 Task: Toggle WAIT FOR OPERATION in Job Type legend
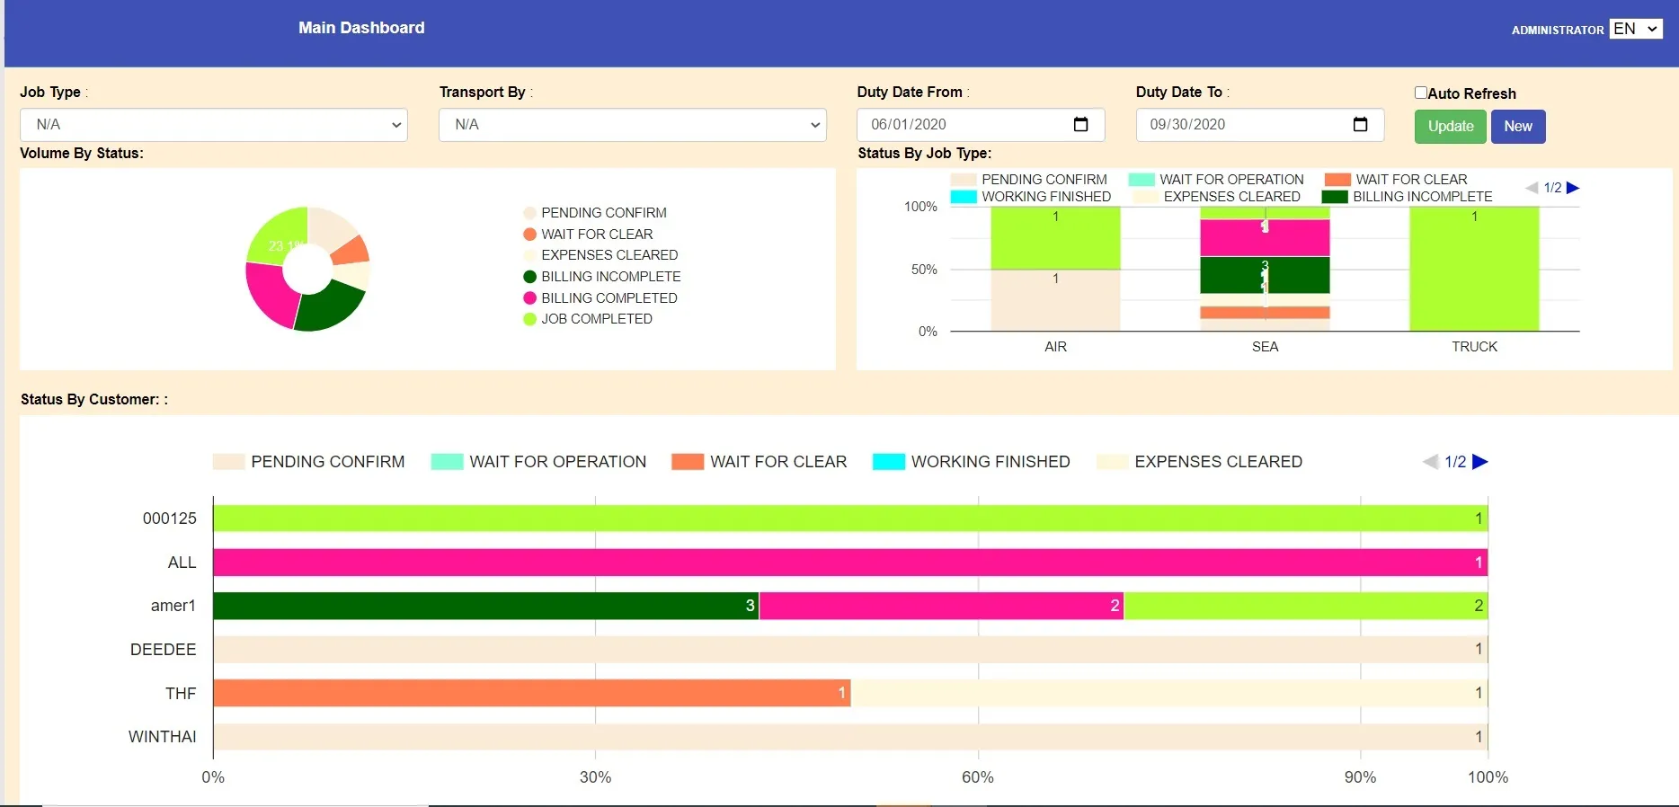click(x=1216, y=180)
